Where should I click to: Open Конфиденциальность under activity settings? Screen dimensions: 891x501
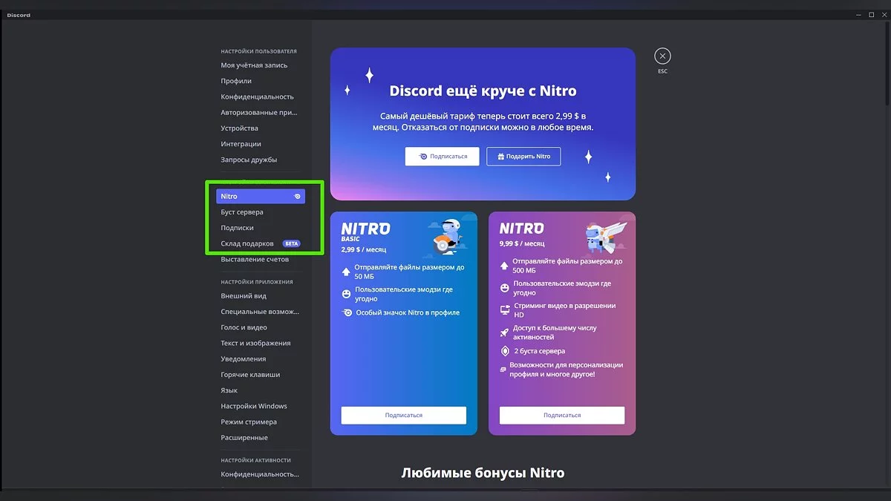pyautogui.click(x=260, y=474)
